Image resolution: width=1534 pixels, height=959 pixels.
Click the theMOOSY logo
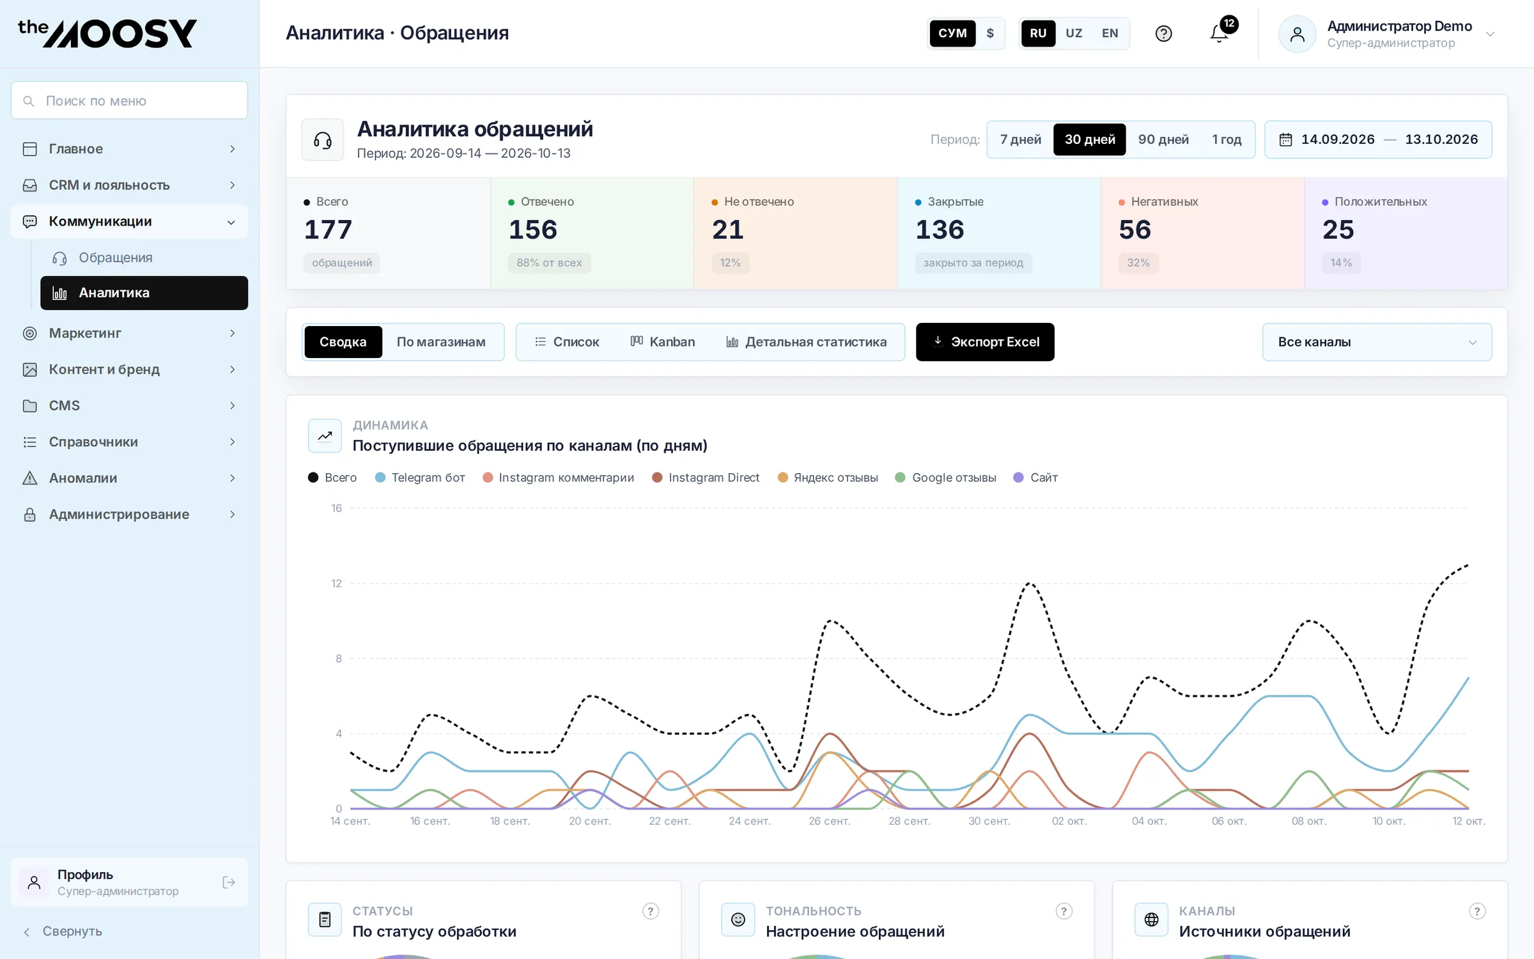point(107,33)
